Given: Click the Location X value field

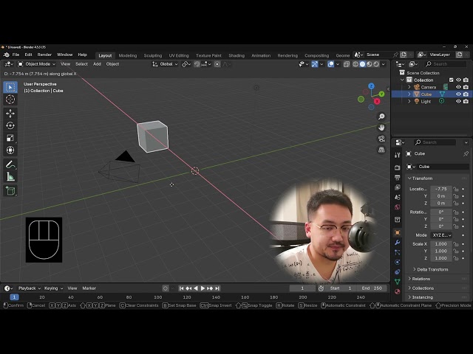Looking at the screenshot, I should coord(441,189).
